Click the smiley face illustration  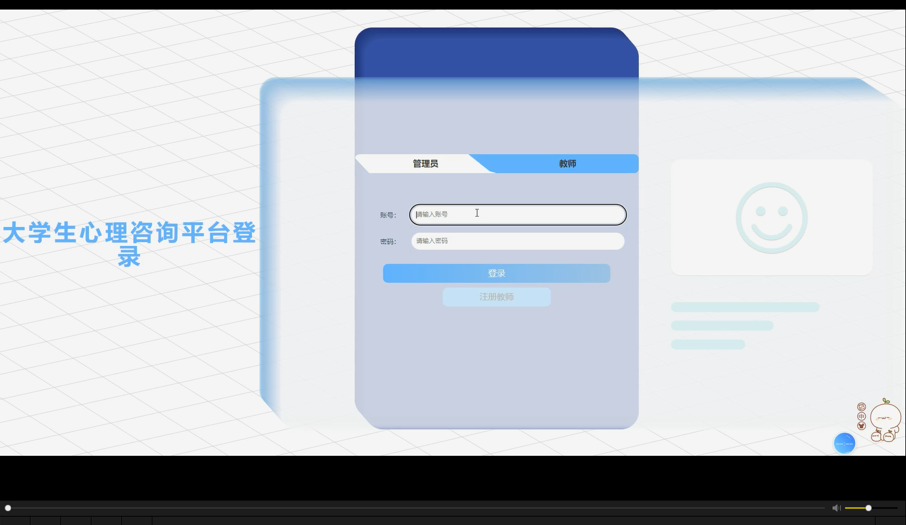click(772, 217)
